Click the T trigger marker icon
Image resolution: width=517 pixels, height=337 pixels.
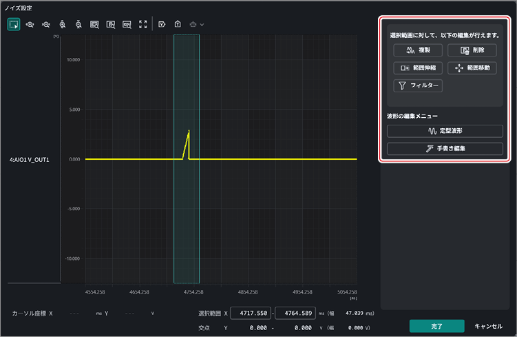pos(178,24)
